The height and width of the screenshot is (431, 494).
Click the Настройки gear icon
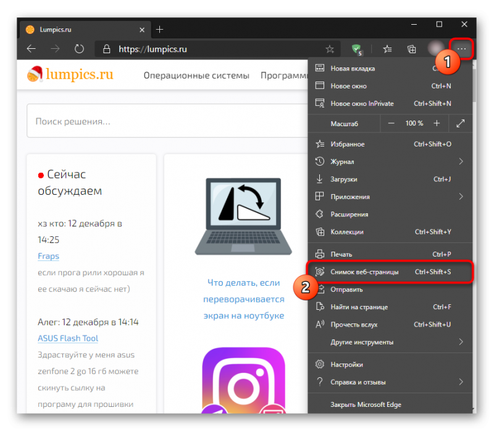[x=320, y=364]
